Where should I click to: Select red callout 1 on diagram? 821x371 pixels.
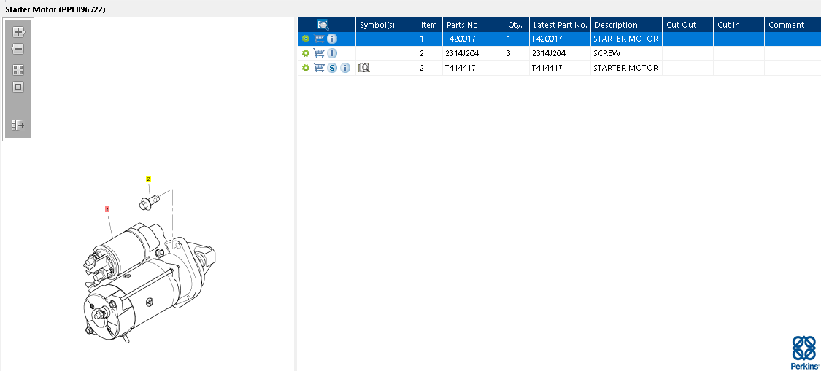[107, 208]
